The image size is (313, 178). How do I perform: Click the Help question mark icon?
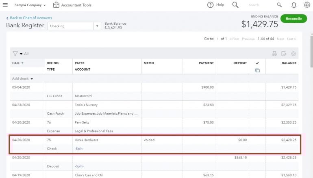tap(210, 5)
